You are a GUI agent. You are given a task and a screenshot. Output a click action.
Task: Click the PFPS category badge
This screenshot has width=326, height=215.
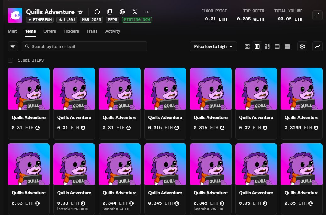point(113,20)
